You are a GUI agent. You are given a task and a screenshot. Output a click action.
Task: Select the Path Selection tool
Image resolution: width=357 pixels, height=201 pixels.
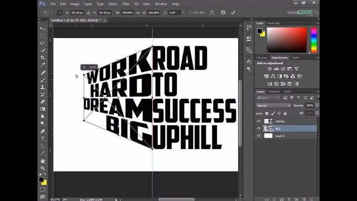pyautogui.click(x=42, y=146)
